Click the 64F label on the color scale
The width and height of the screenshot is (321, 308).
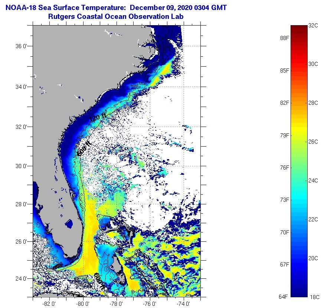point(283,297)
